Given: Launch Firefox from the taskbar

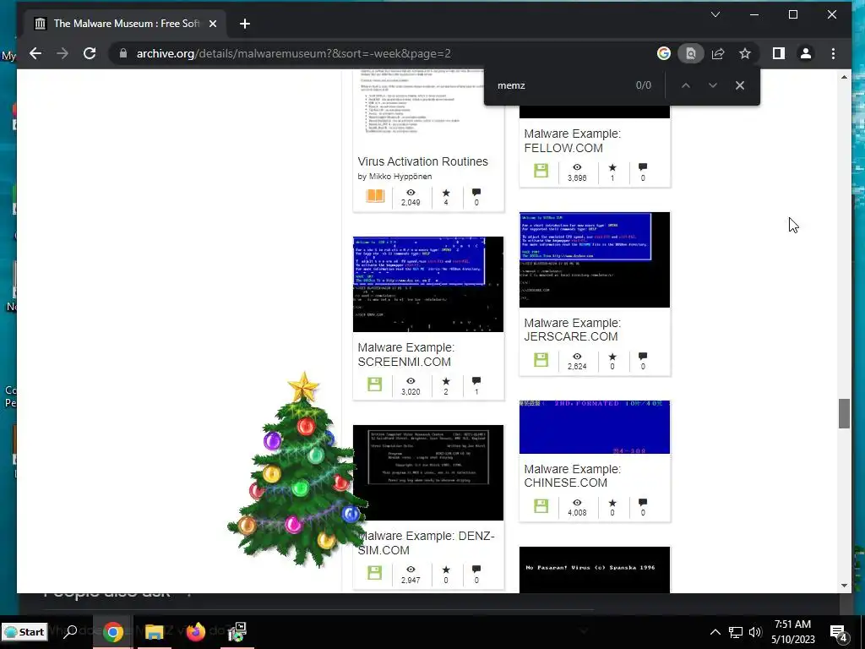Looking at the screenshot, I should [x=196, y=632].
